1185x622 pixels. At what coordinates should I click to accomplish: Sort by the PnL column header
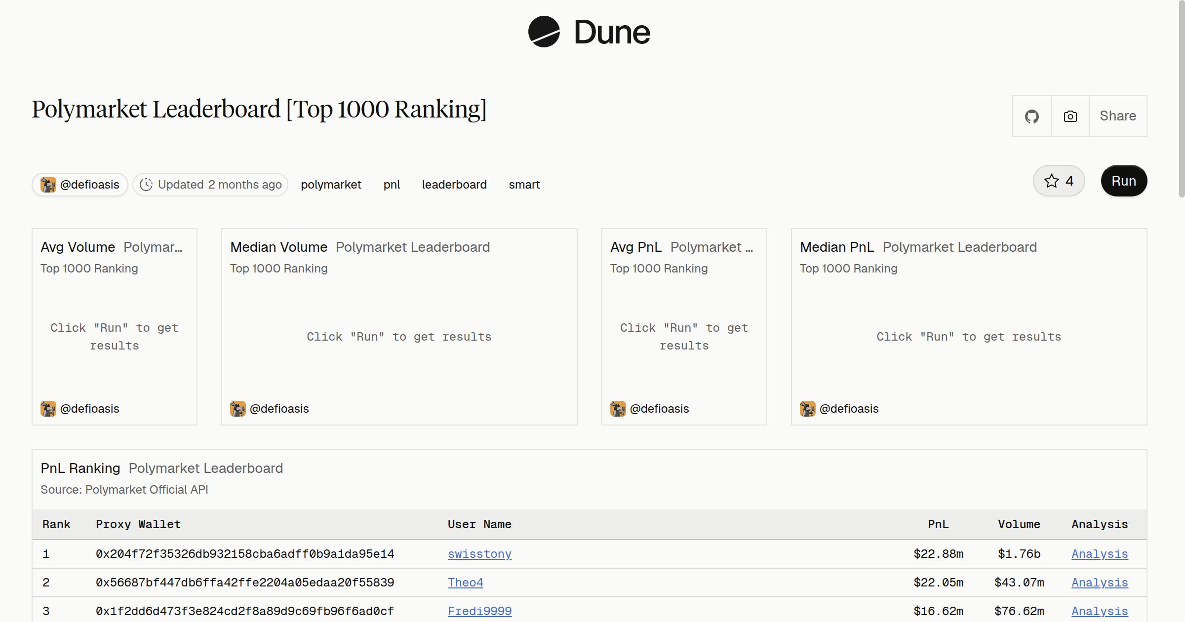tap(938, 524)
